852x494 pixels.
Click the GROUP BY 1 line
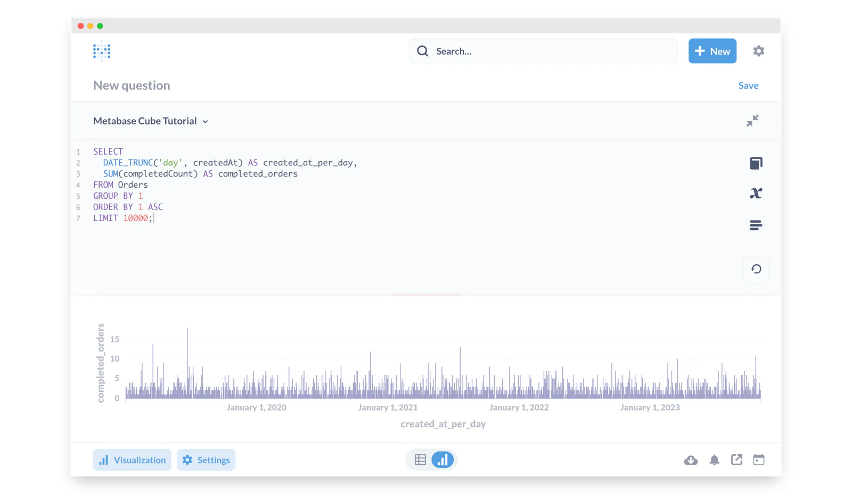coord(118,196)
